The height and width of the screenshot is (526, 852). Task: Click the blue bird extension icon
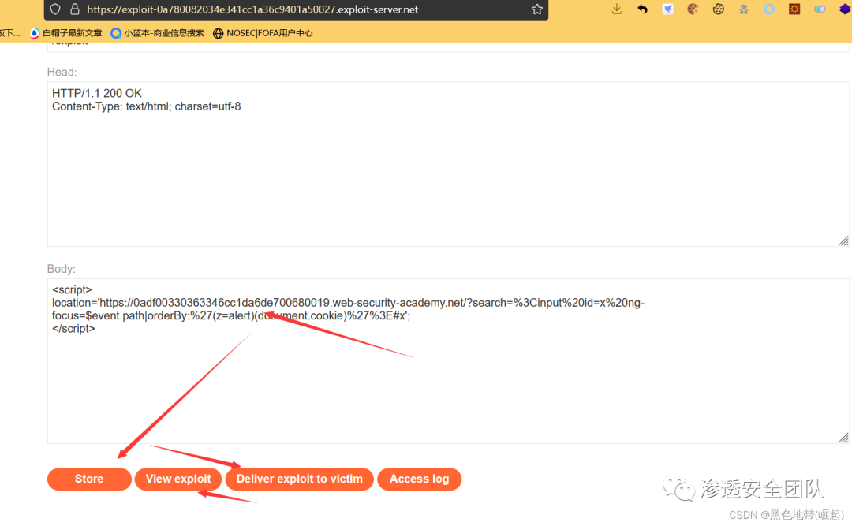tap(668, 9)
